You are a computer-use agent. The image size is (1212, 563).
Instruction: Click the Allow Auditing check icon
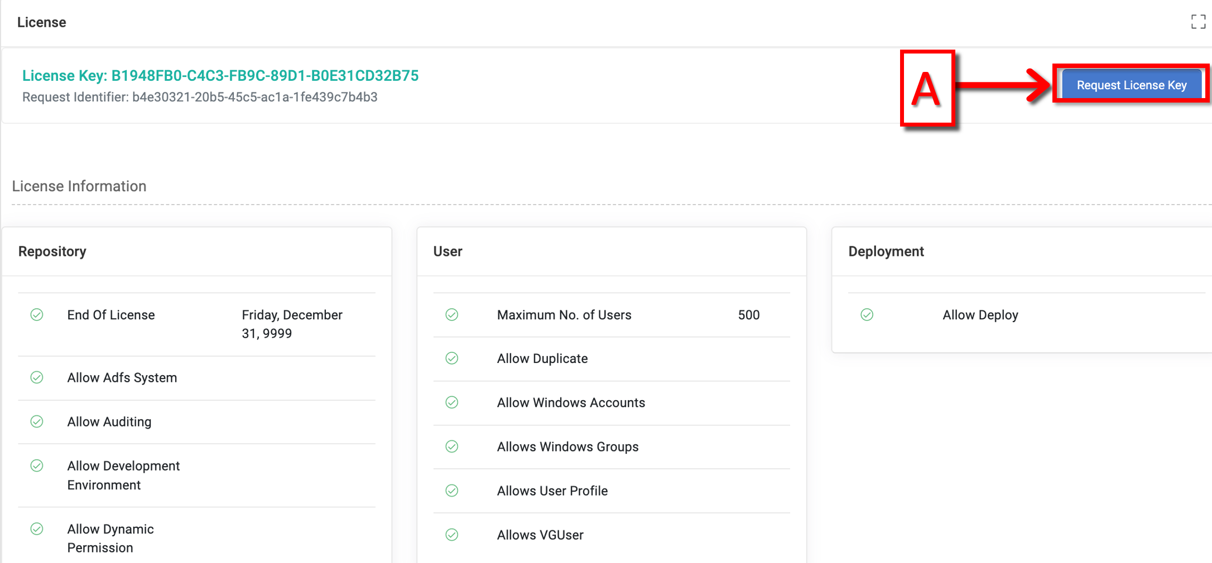[x=37, y=422]
